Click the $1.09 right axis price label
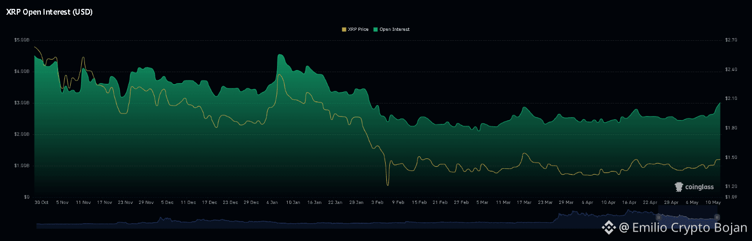752x241 pixels. tap(731, 197)
